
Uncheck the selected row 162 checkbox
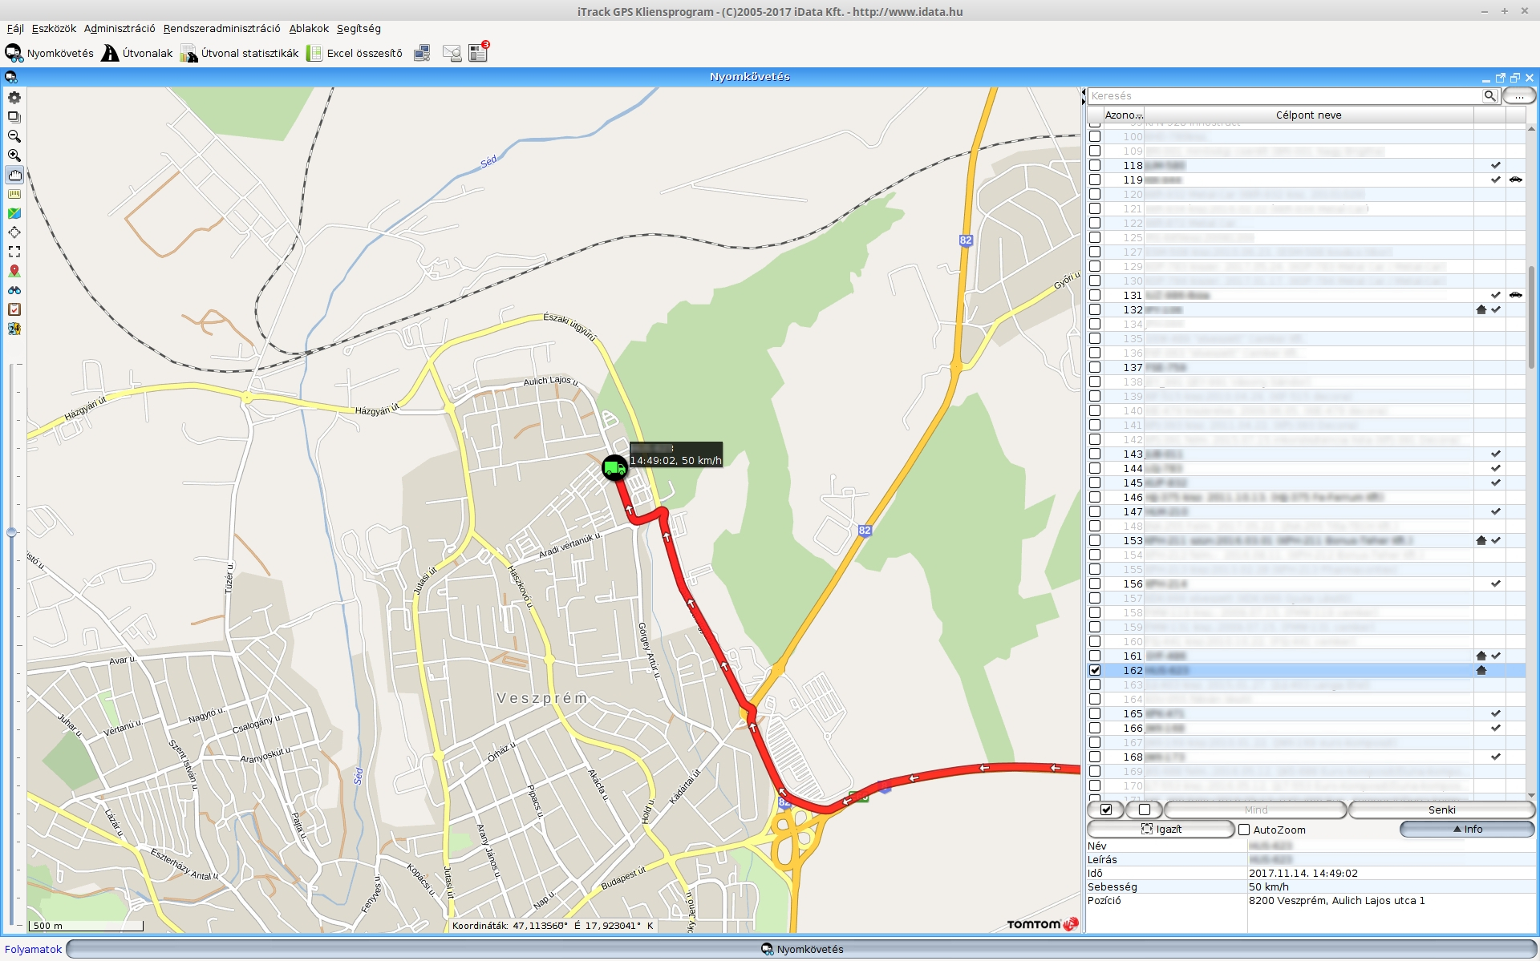point(1095,670)
